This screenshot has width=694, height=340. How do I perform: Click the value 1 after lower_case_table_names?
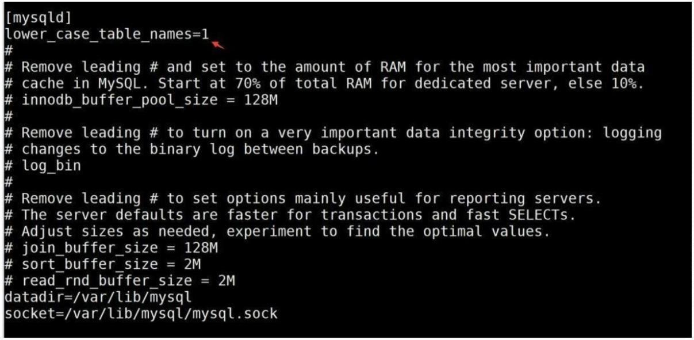click(x=205, y=34)
